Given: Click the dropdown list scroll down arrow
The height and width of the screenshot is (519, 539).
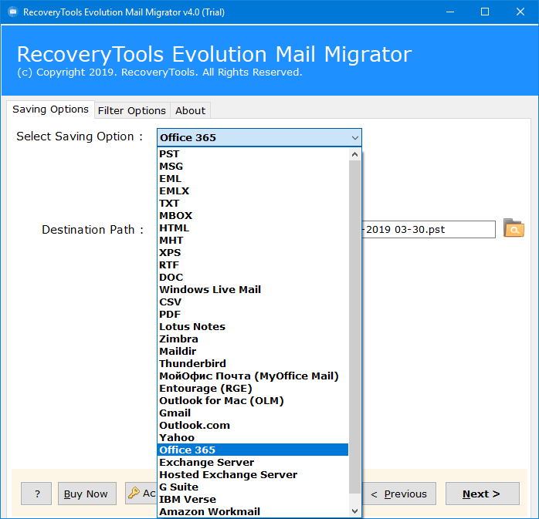Looking at the screenshot, I should point(354,511).
